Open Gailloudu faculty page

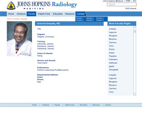(x=113, y=63)
